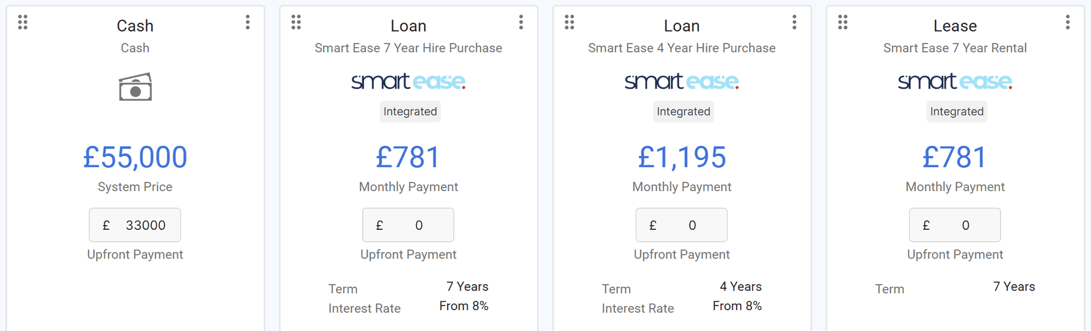Image resolution: width=1091 pixels, height=331 pixels.
Task: Click the drag handle on the Lease card
Action: click(x=843, y=23)
